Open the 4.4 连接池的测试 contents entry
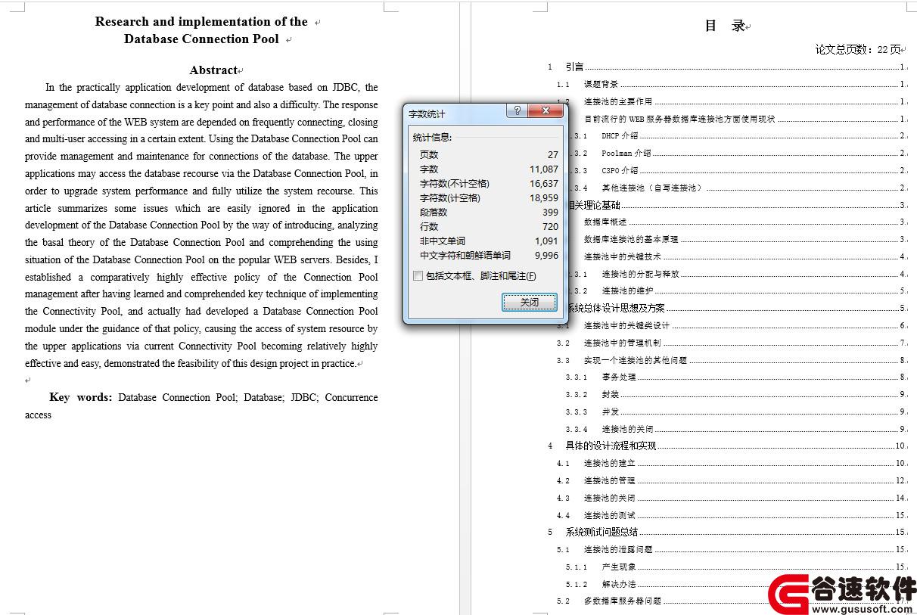The height and width of the screenshot is (615, 917). (732, 515)
